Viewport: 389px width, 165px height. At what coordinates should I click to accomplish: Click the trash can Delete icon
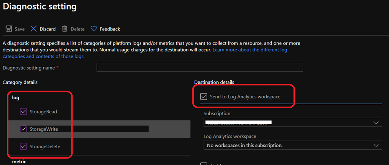pyautogui.click(x=65, y=29)
